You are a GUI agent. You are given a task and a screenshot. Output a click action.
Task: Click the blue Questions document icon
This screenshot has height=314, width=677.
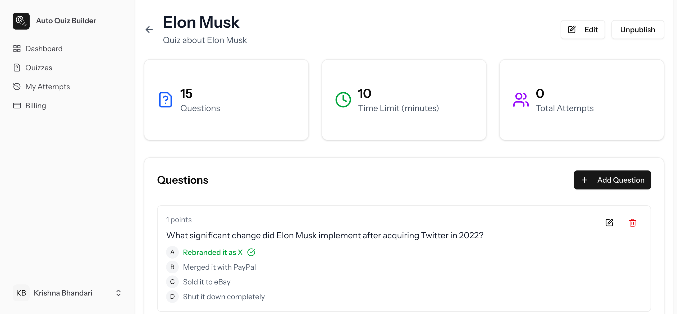point(166,100)
